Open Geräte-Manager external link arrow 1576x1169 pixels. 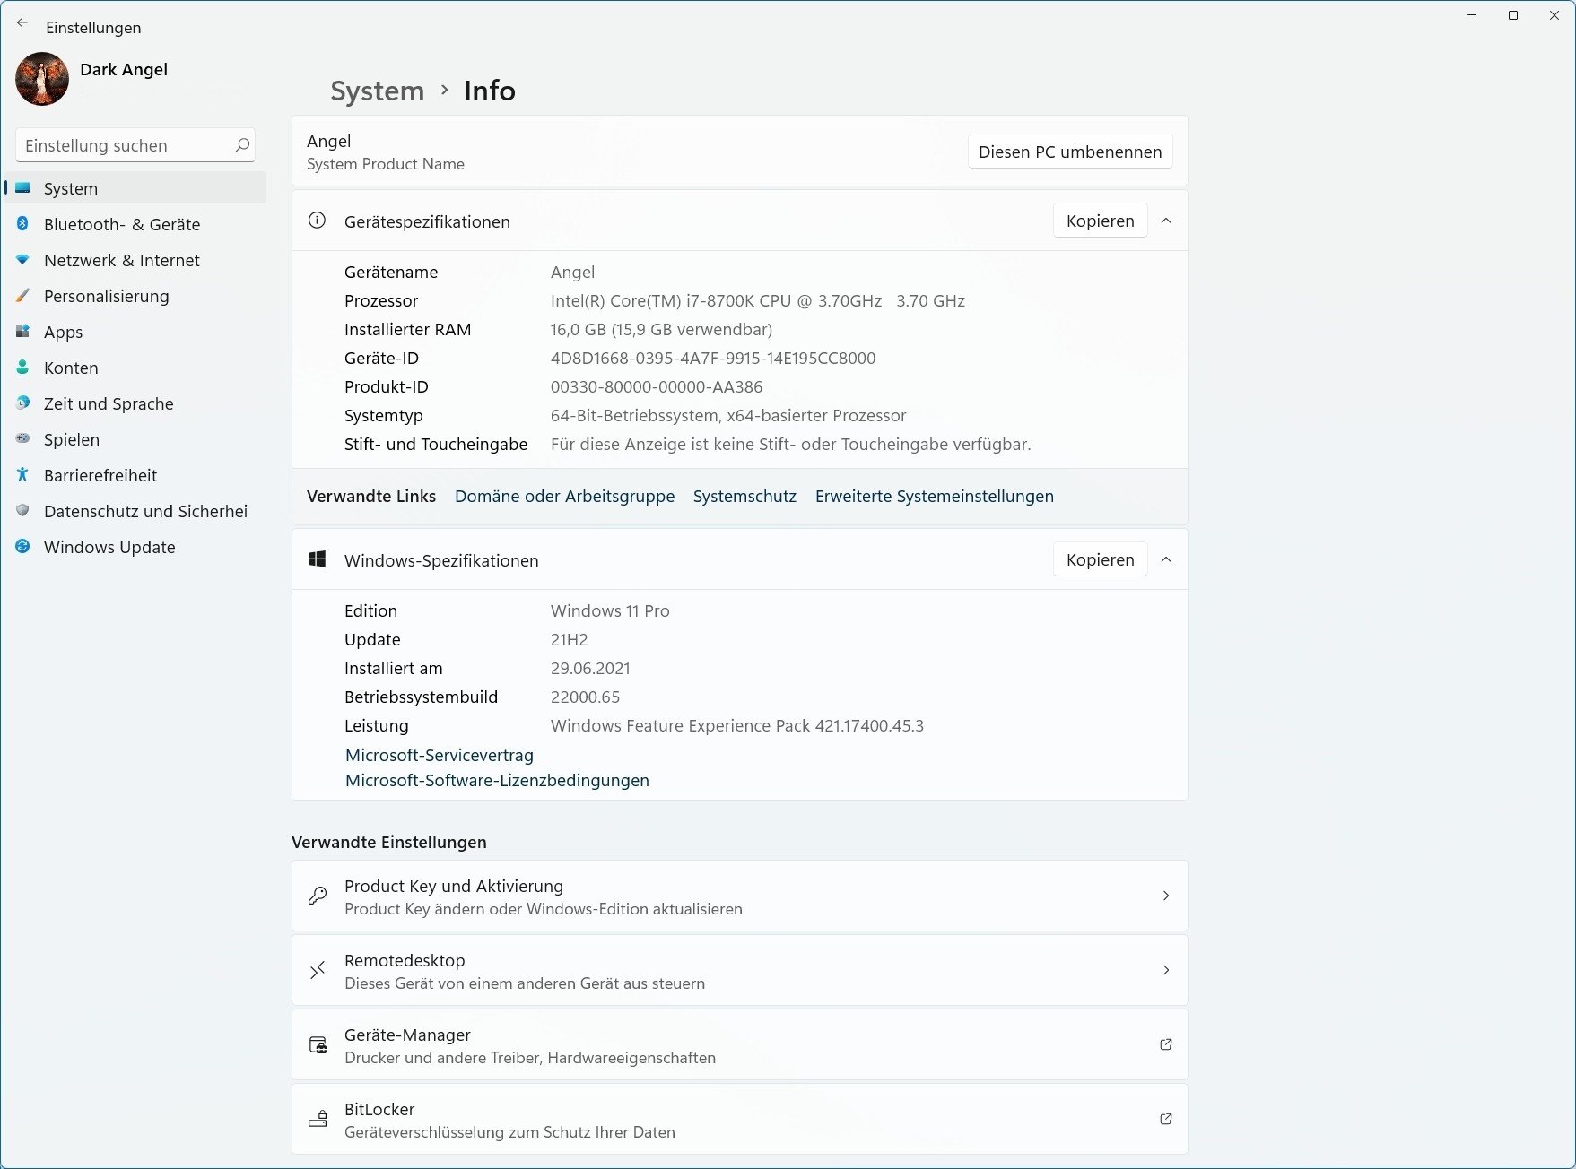(x=1166, y=1044)
